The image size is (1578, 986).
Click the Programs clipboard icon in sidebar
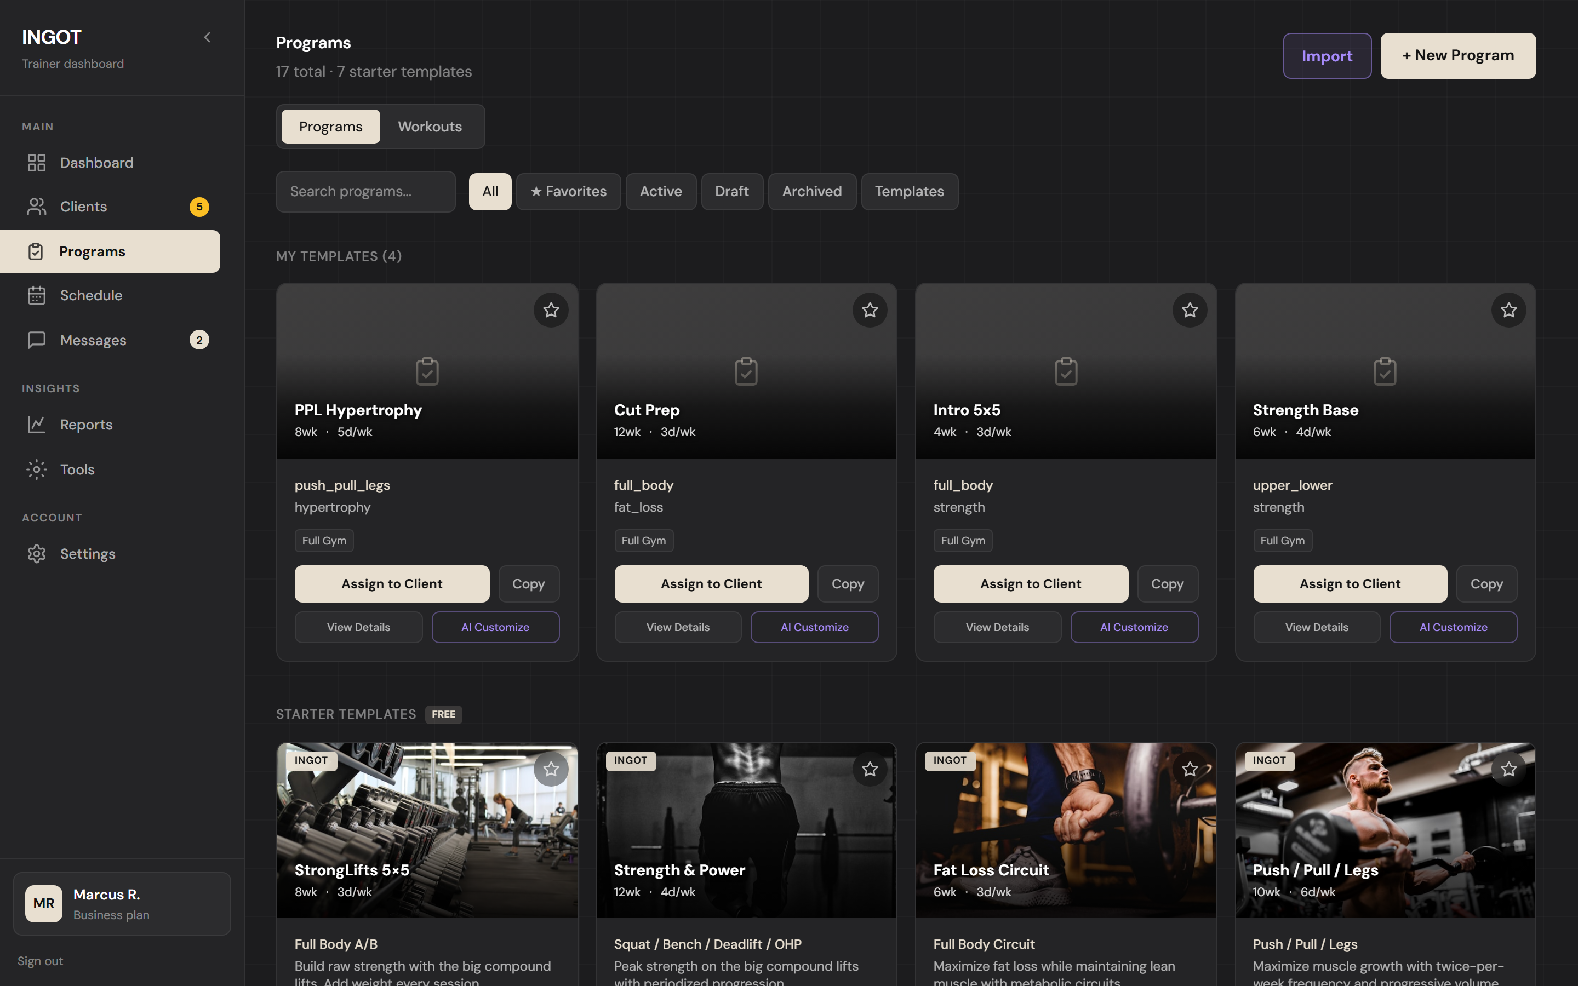36,252
